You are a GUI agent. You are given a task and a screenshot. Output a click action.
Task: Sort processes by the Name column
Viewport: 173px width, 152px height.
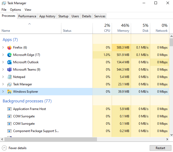[30, 28]
